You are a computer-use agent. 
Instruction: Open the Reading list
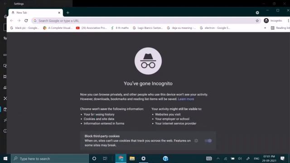(x=280, y=28)
